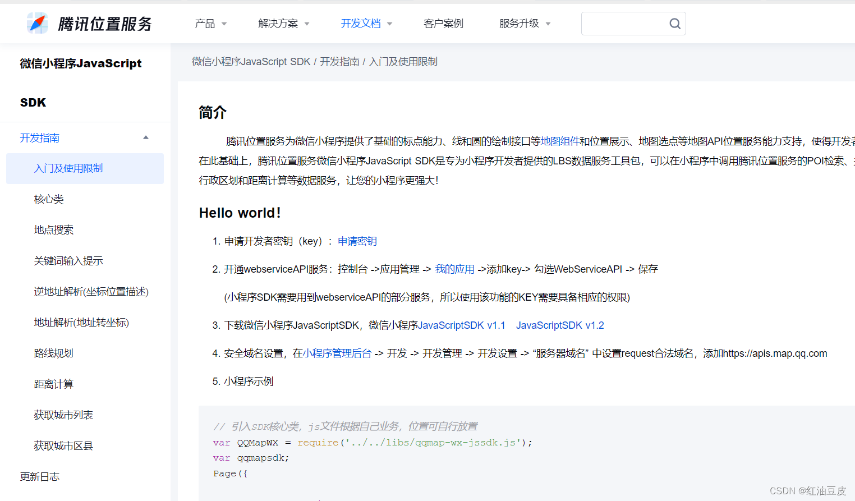
Task: Click 微信小程序JavaScript SDK breadcrumb
Action: coord(251,62)
